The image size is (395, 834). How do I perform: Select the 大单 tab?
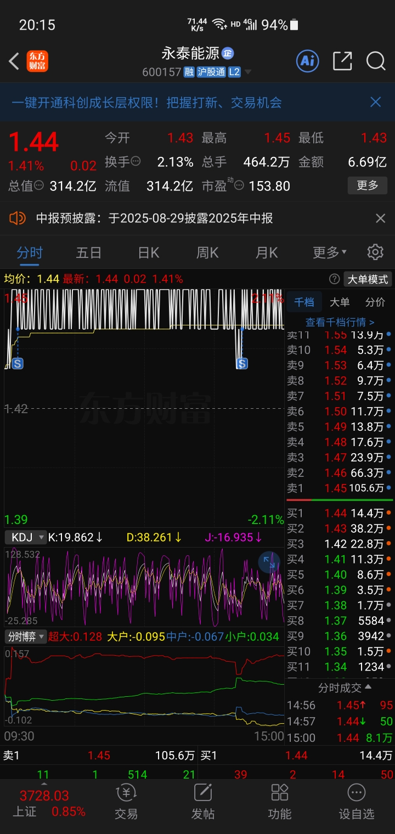pyautogui.click(x=340, y=302)
